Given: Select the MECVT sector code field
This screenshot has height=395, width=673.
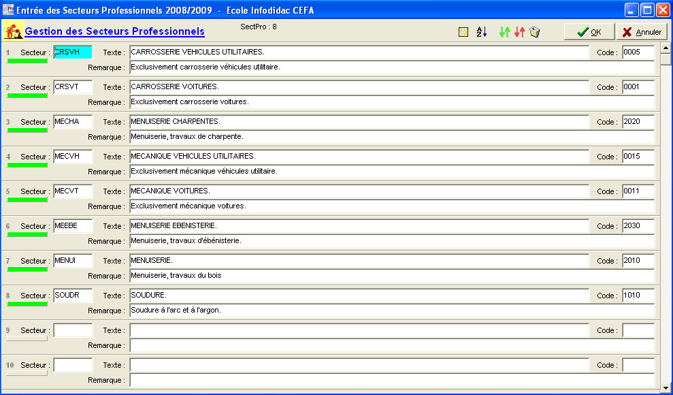Looking at the screenshot, I should (73, 191).
